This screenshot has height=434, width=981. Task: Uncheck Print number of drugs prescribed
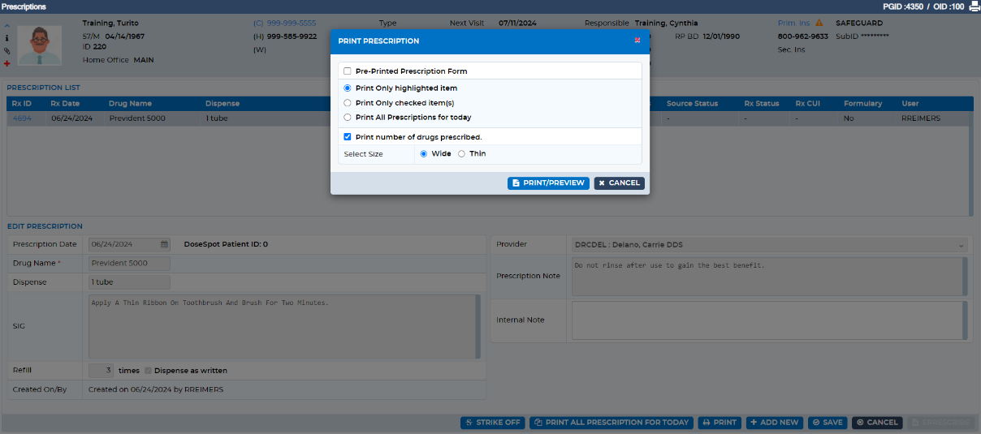pyautogui.click(x=348, y=137)
